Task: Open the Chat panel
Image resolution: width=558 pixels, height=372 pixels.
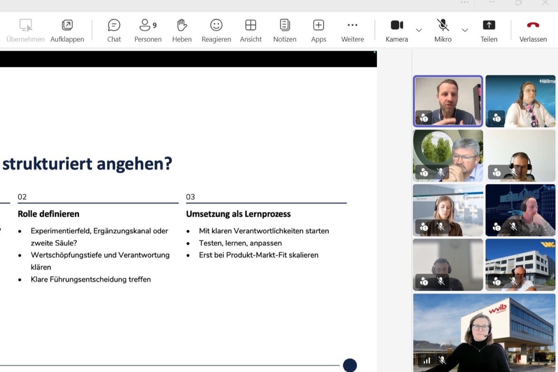Action: [x=114, y=30]
